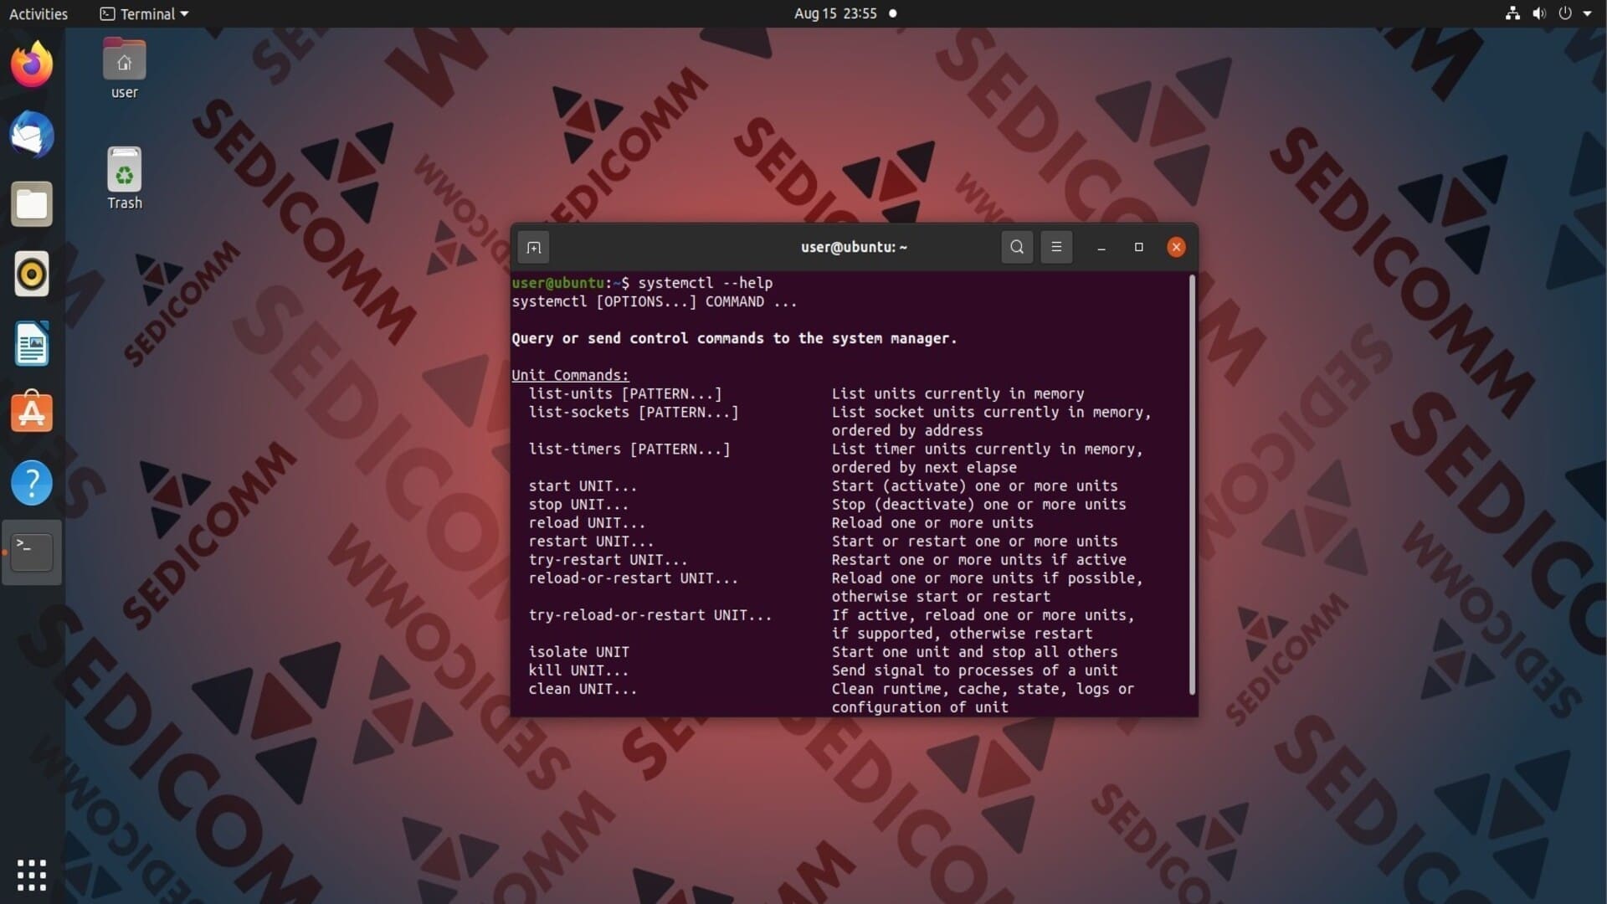
Task: Open new tab button in terminal header
Action: click(534, 247)
